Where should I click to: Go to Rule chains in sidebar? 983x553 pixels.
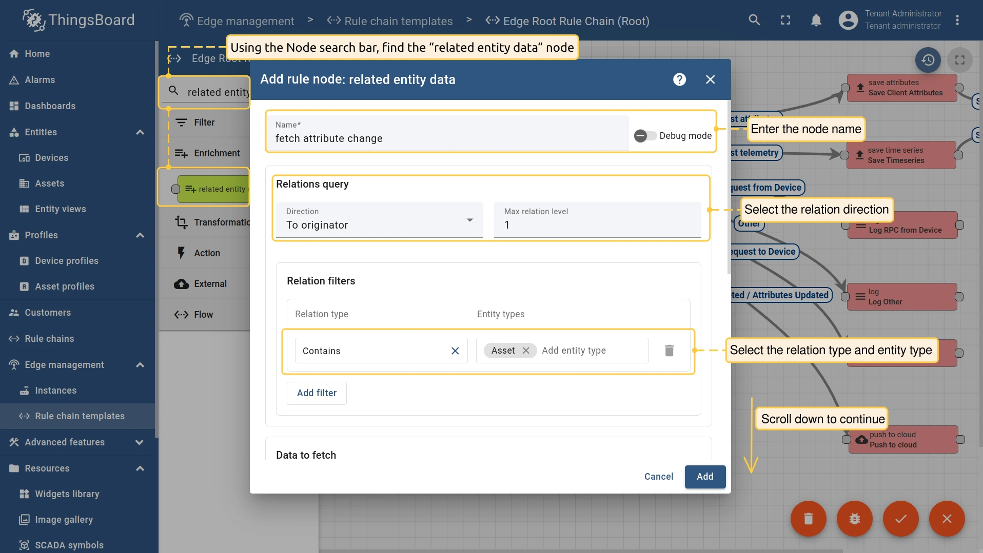click(x=49, y=339)
